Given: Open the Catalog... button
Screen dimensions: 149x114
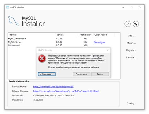Looking at the screenshot, I should [x=131, y=103].
